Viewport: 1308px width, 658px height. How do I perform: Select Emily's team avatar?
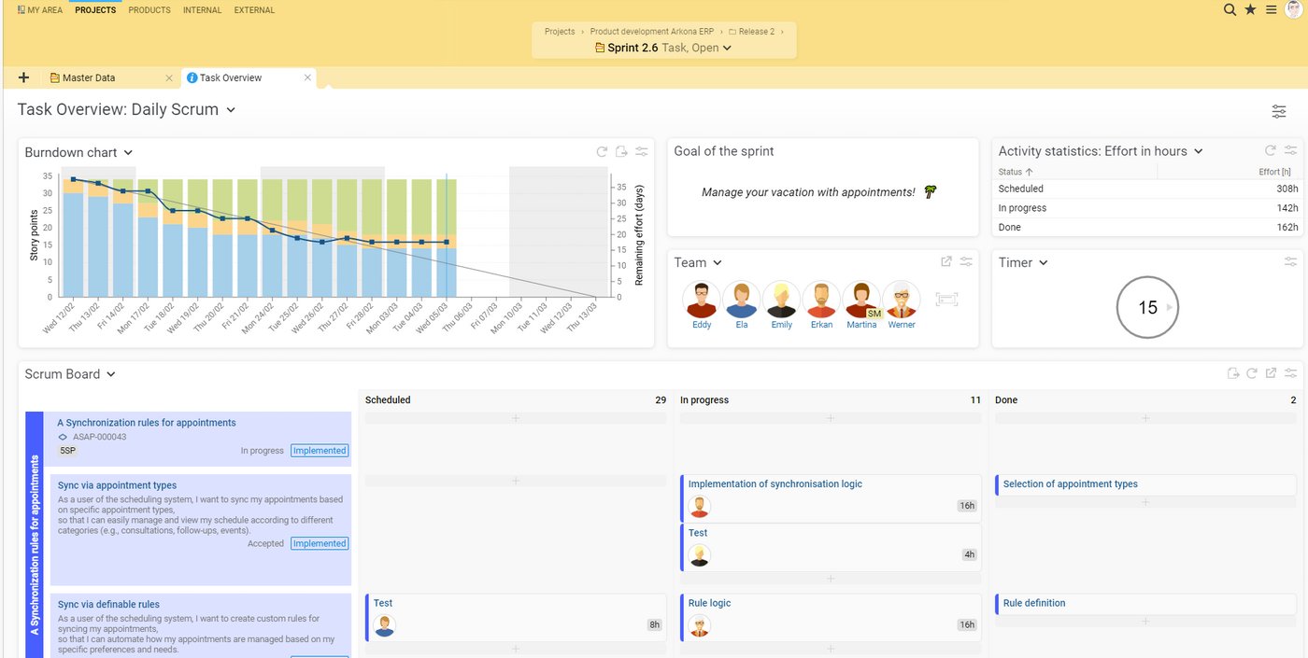782,301
